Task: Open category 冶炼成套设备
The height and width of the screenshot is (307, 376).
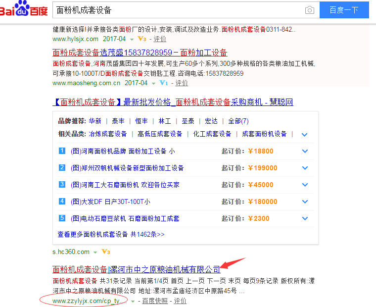Action: pyautogui.click(x=108, y=134)
